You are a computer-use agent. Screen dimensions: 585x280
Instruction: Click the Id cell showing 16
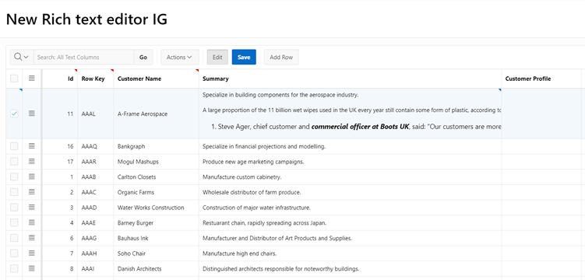[60, 147]
